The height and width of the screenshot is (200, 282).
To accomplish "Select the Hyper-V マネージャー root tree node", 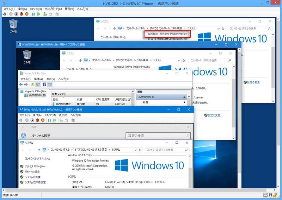I will point(33,92).
